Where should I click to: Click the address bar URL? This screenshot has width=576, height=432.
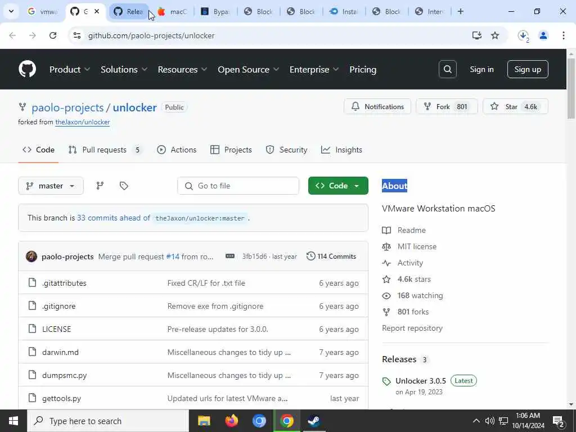151,35
